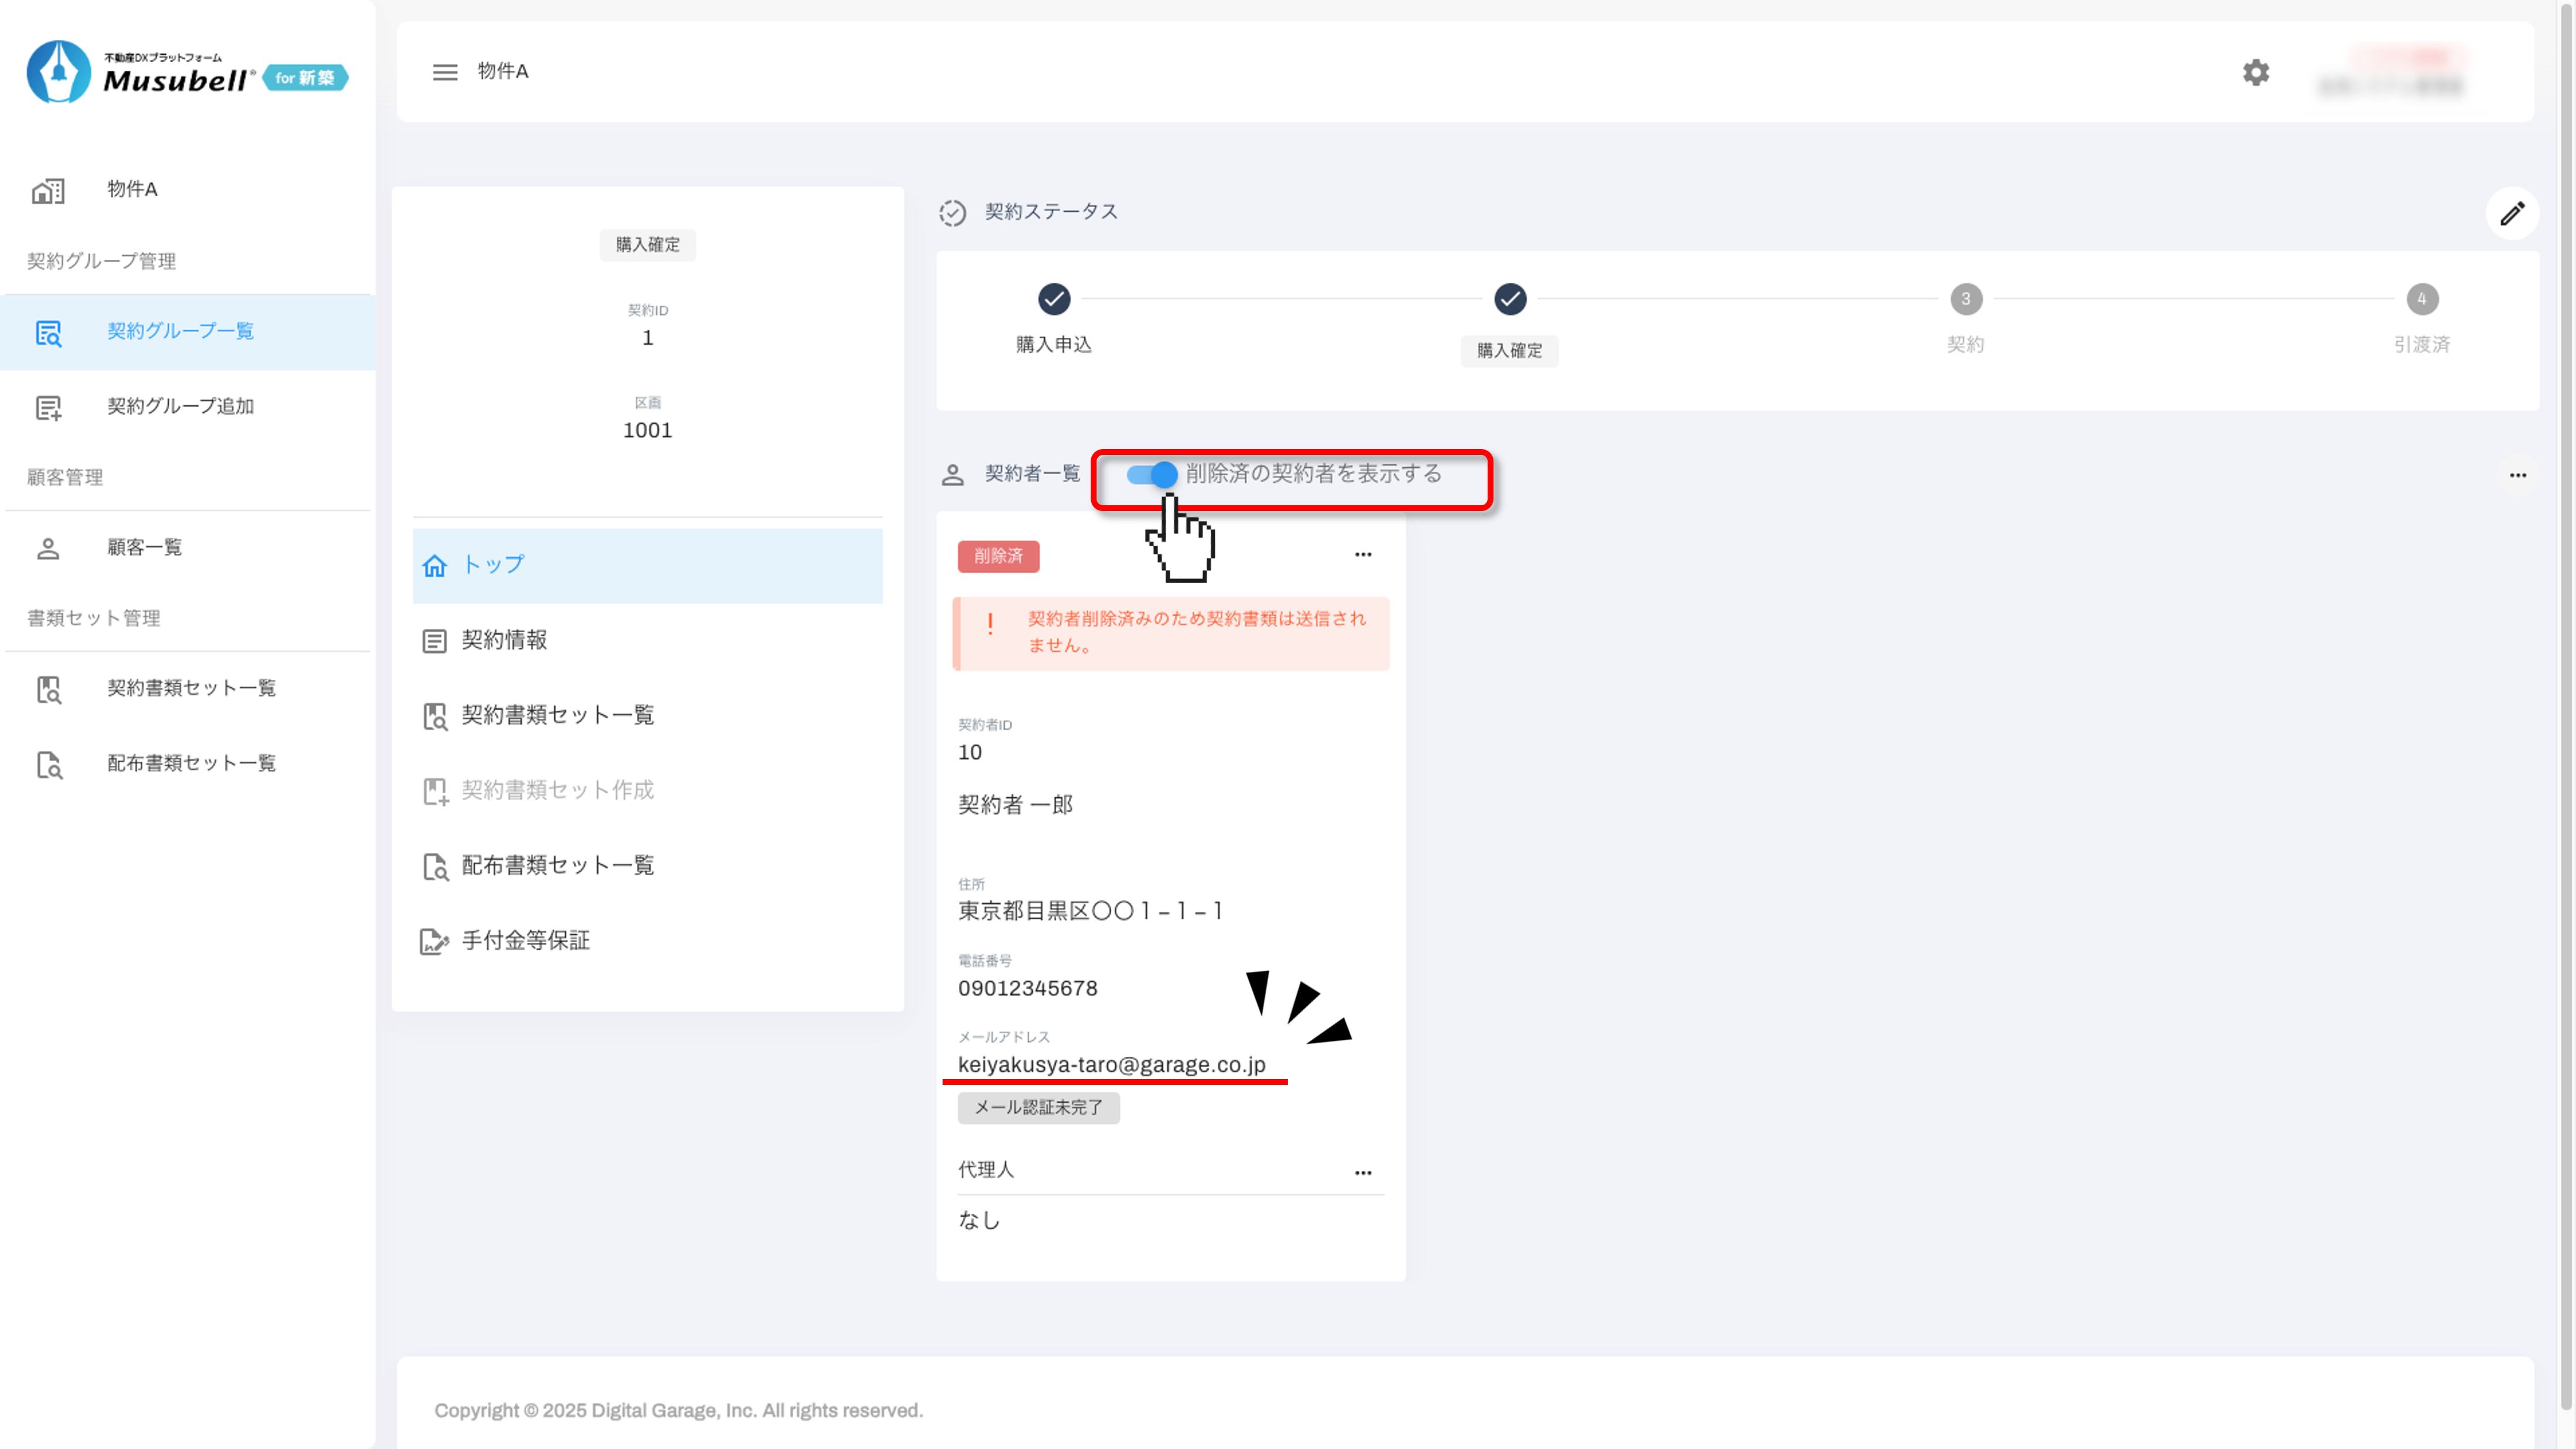Open 顧客一覧 in the sidebar
2576x1449 pixels.
tap(144, 547)
